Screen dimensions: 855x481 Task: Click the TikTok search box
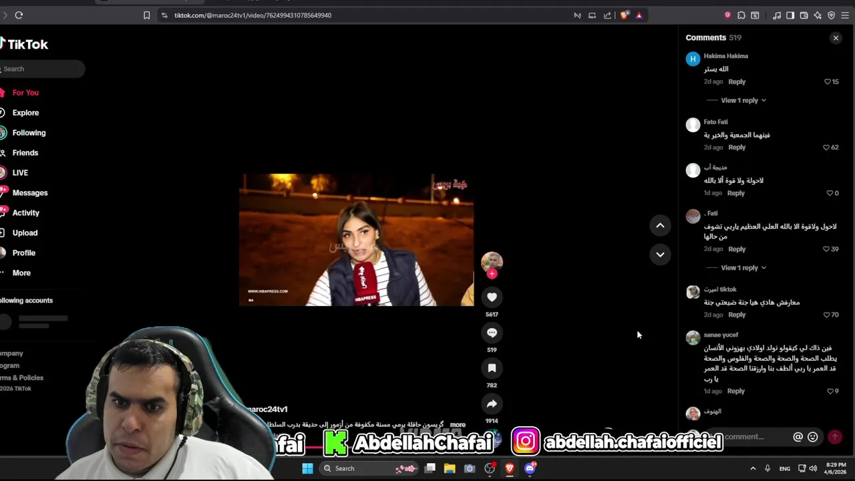coord(42,69)
